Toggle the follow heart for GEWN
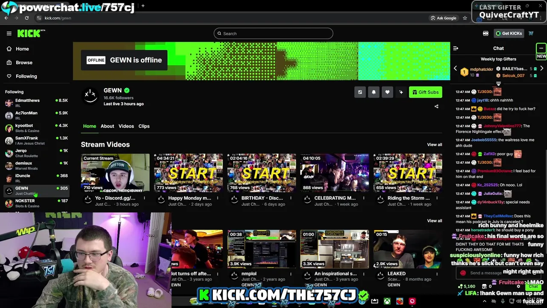Image resolution: width=547 pixels, height=308 pixels. point(387,92)
